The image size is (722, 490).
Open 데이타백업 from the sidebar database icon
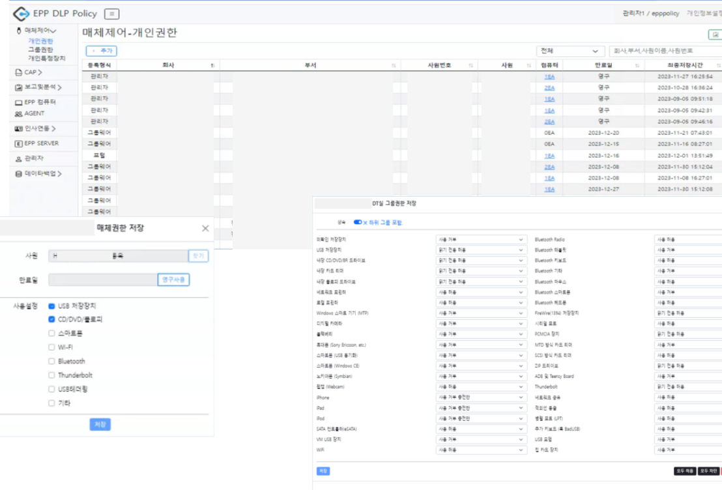click(x=18, y=173)
